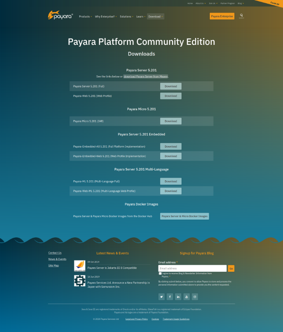Open the Cookies footer link
Viewport: 283px width, 332px height.
(155, 319)
